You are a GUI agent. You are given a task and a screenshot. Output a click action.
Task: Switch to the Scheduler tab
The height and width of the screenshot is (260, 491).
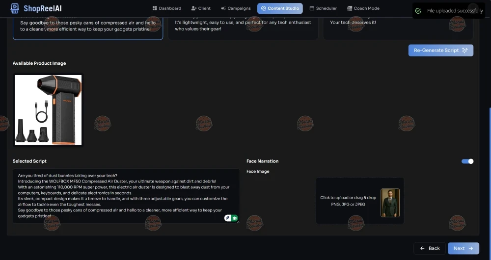point(323,8)
